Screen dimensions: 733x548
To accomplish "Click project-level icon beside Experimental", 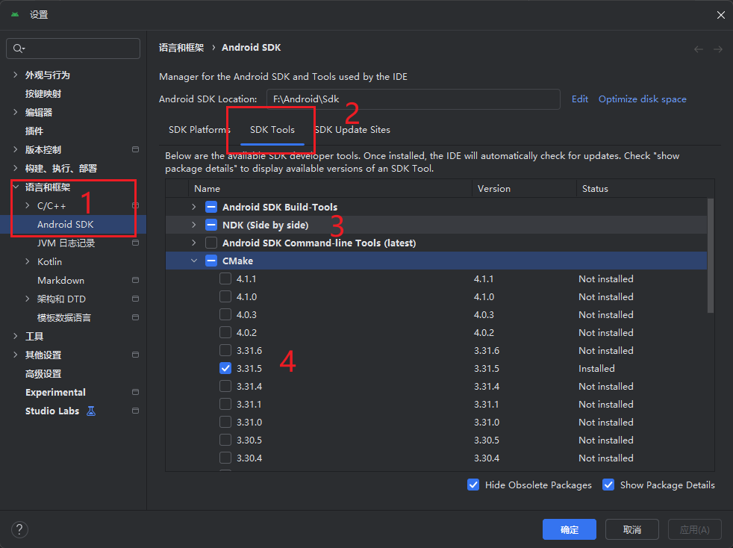I will (x=136, y=392).
